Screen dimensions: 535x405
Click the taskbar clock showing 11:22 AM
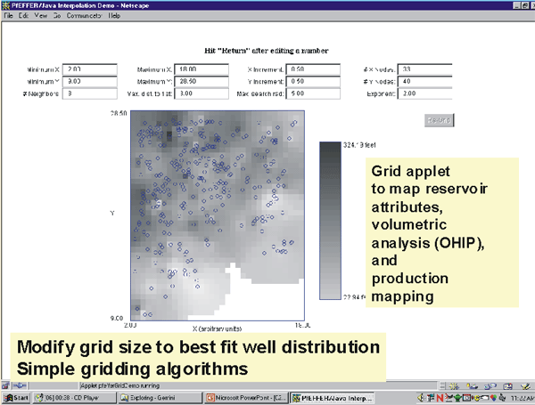[x=523, y=398]
